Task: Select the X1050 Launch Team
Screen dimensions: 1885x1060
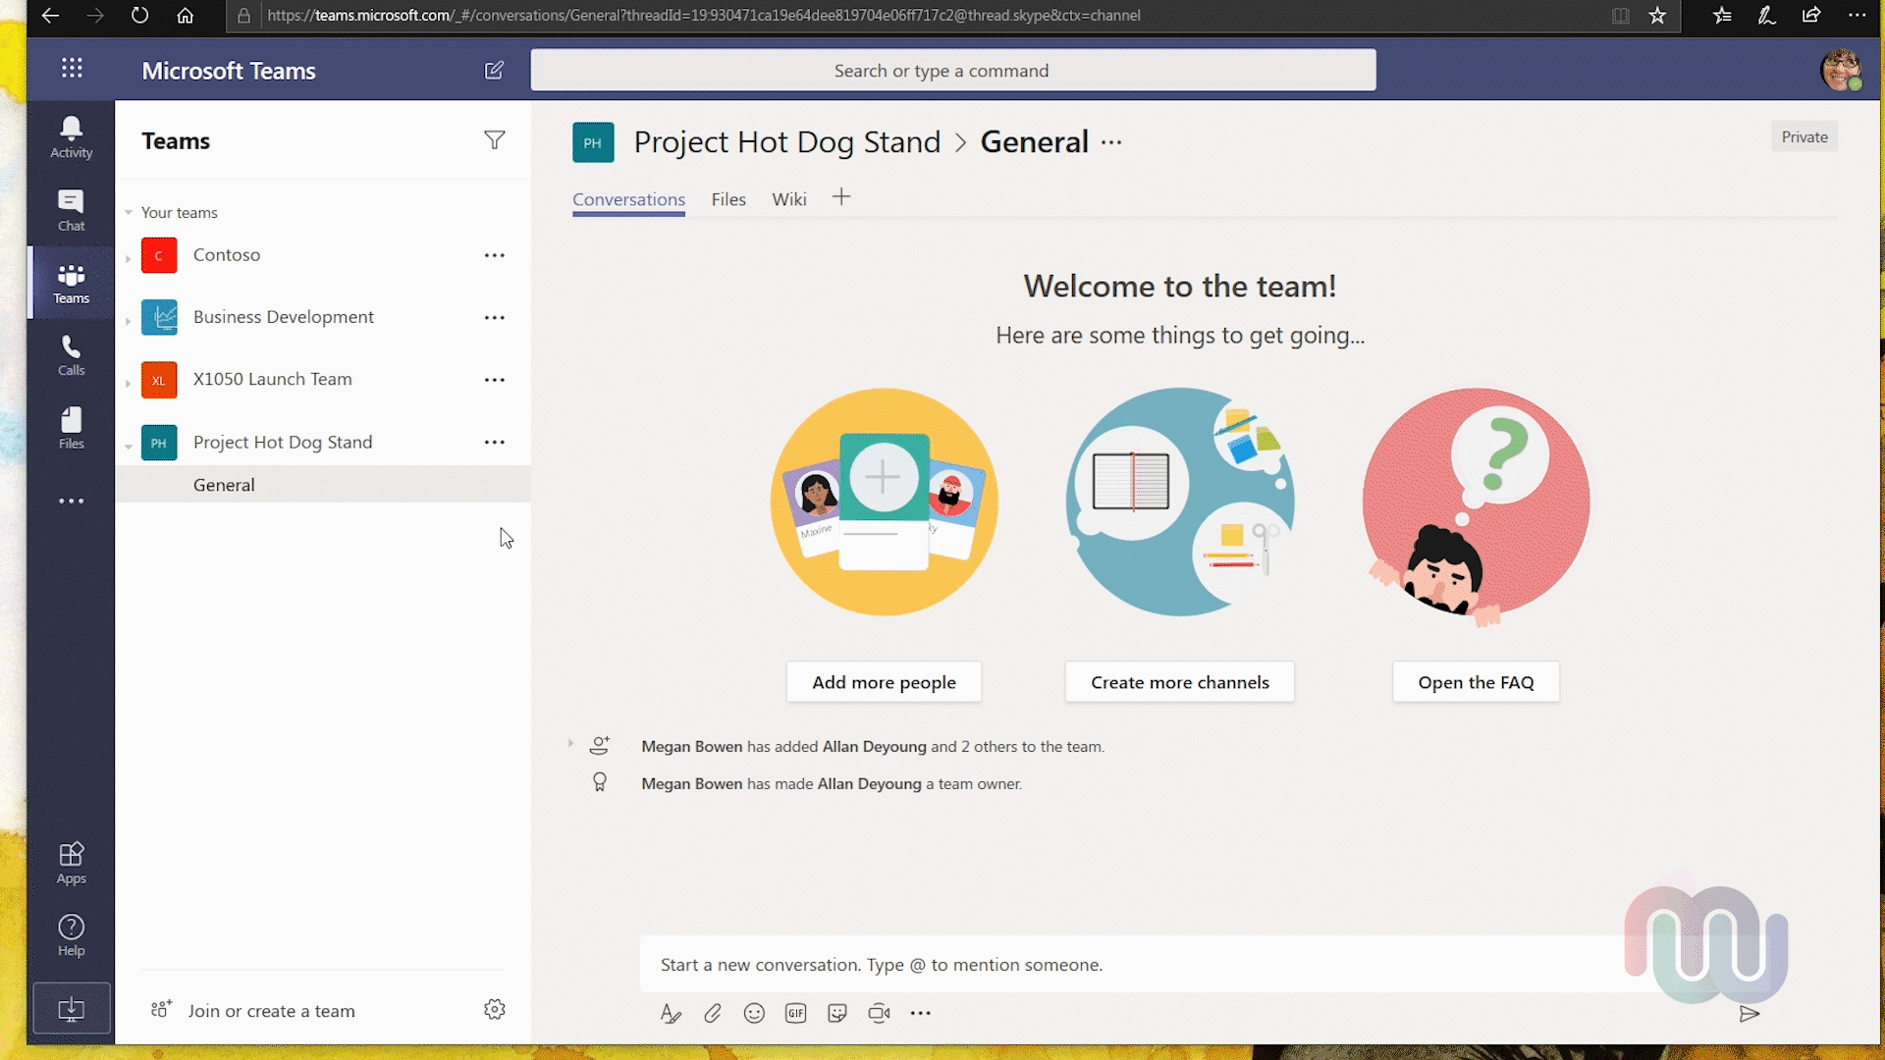Action: pyautogui.click(x=272, y=379)
